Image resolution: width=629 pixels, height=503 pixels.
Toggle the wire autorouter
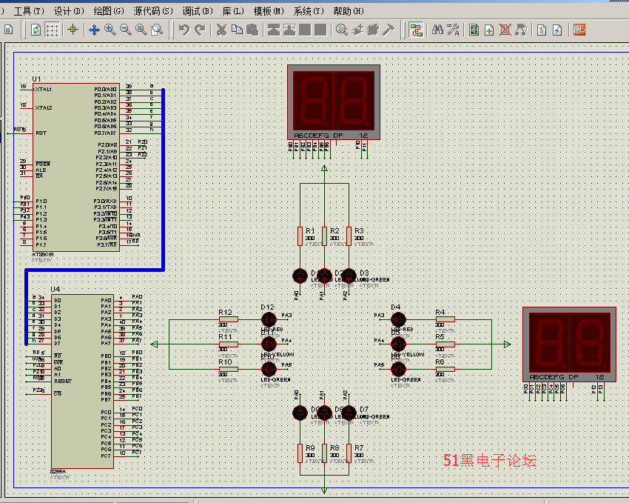click(x=416, y=30)
